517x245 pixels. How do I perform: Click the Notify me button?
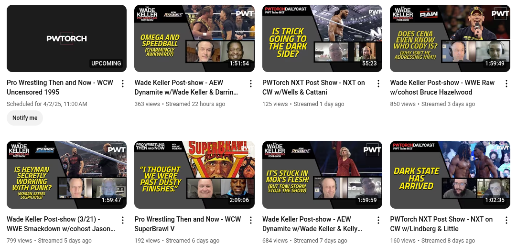point(25,117)
